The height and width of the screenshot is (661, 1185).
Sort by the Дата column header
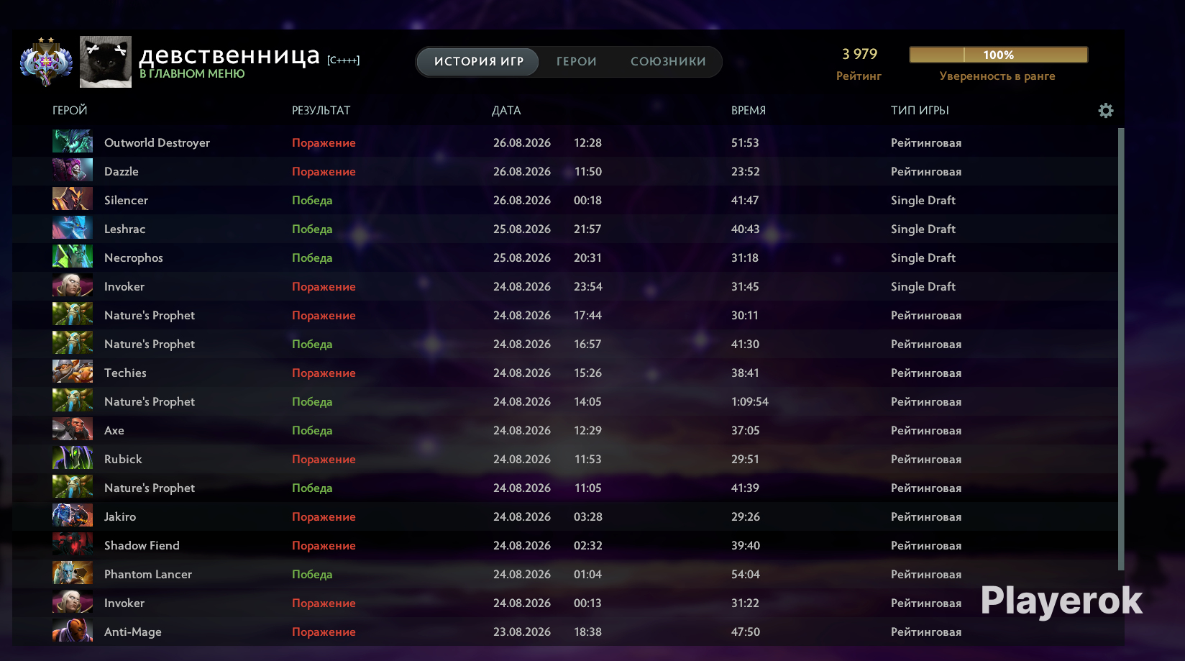506,110
